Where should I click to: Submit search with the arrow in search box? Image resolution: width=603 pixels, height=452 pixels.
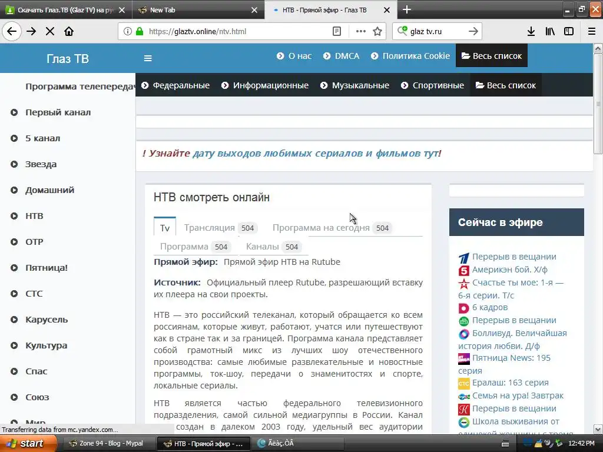click(473, 31)
